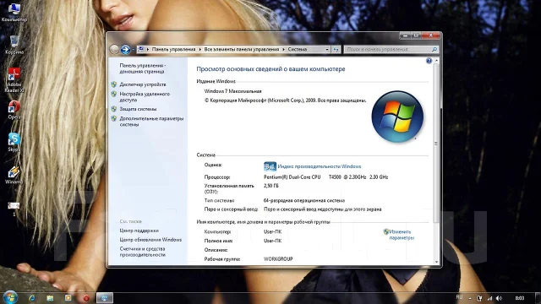Select '64-разрядная операционная система' text
This screenshot has height=304, width=541.
click(x=304, y=201)
